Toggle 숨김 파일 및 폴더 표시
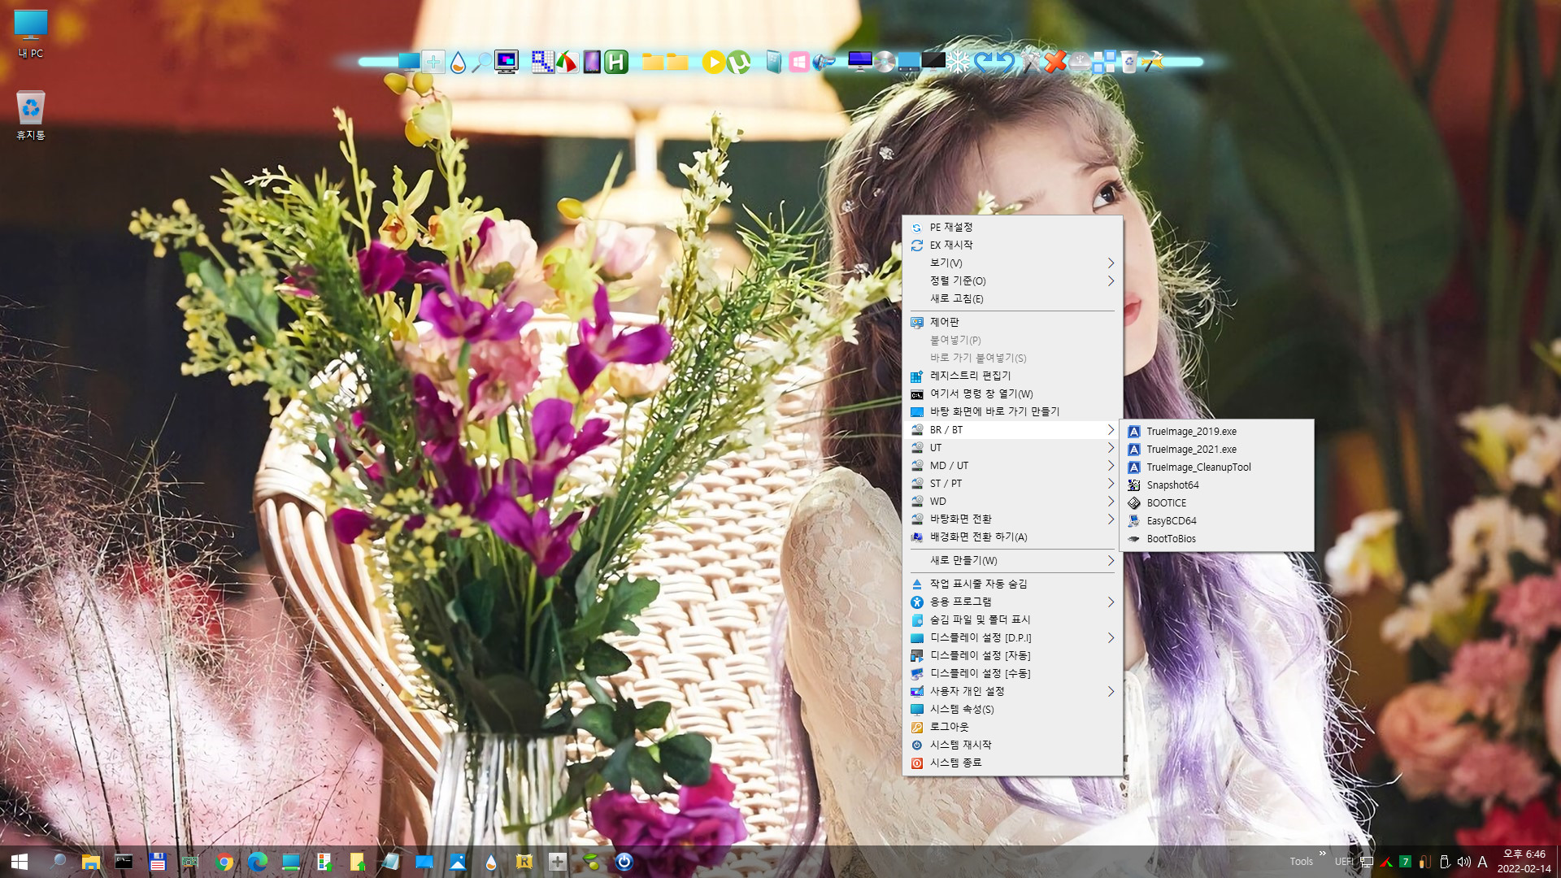This screenshot has height=878, width=1561. pyautogui.click(x=1012, y=619)
